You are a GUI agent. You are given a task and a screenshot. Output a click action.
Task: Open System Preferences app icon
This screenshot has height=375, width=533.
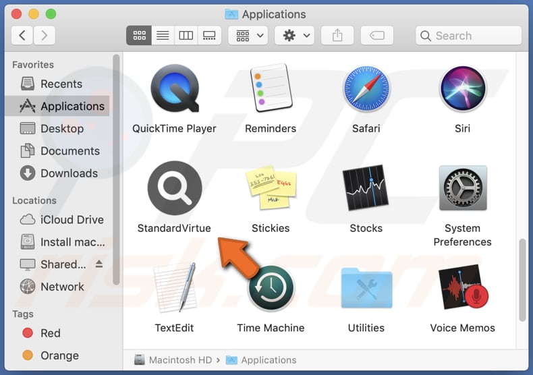(463, 188)
